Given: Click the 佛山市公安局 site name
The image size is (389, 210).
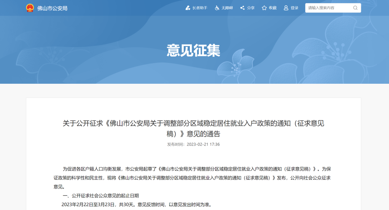Looking at the screenshot, I should [x=52, y=8].
